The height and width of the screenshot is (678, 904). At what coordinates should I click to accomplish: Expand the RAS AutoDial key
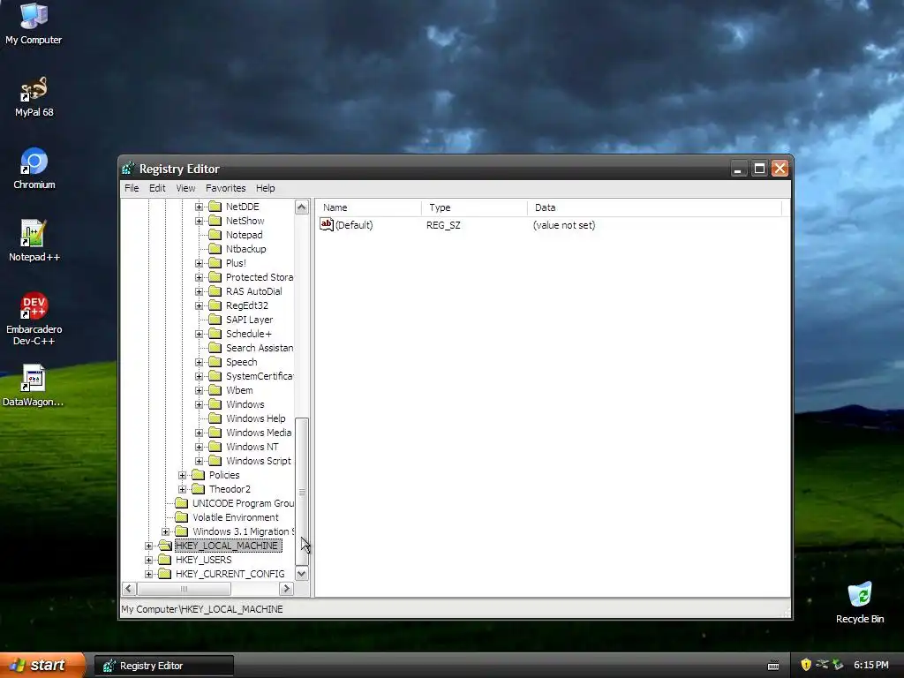point(199,291)
